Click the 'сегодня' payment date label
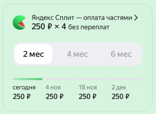 click(24, 87)
